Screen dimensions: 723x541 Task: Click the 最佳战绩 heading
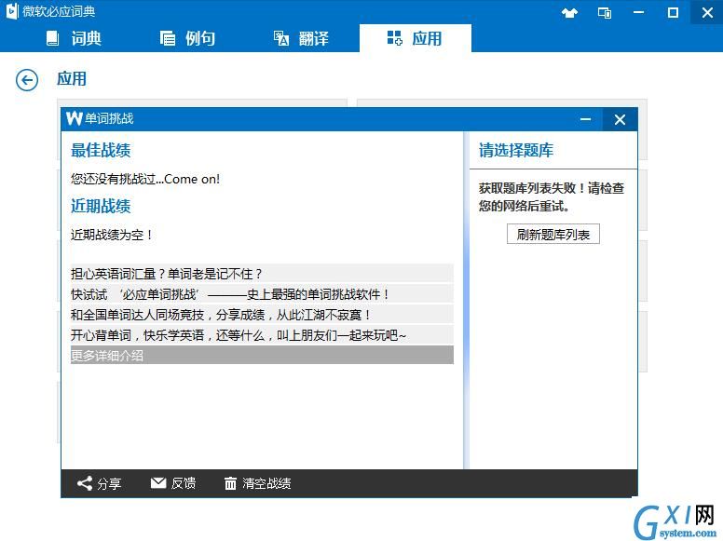pyautogui.click(x=101, y=150)
